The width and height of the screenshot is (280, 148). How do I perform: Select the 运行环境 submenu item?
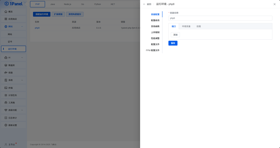[14, 49]
